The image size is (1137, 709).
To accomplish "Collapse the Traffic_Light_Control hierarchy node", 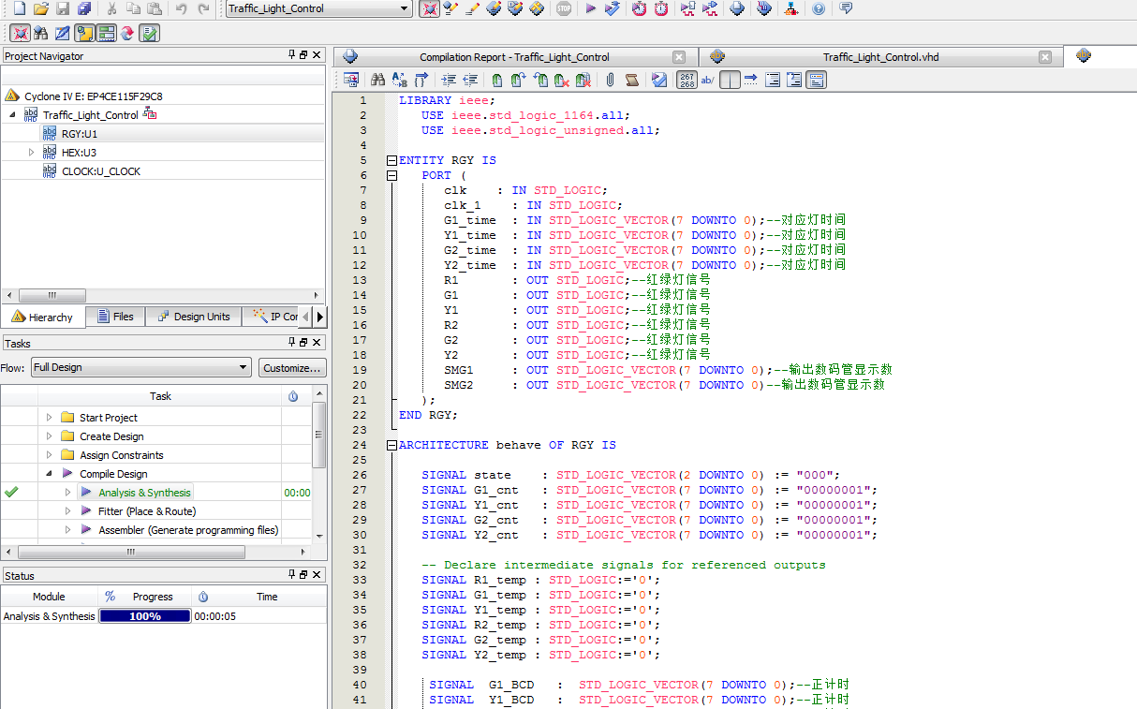I will 13,114.
